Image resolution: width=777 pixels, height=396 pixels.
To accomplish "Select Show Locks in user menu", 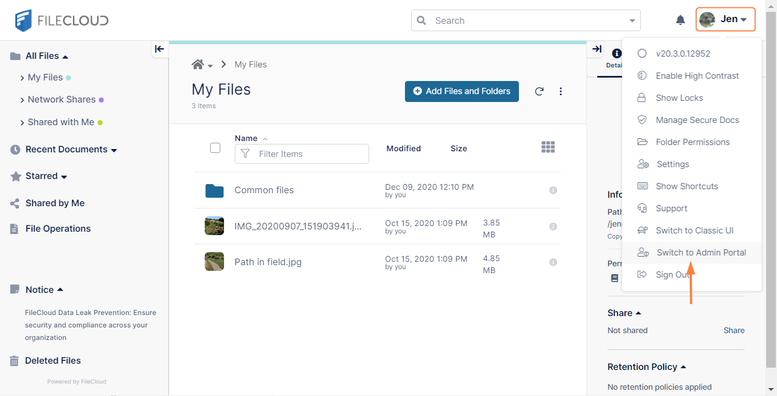I will (x=679, y=98).
